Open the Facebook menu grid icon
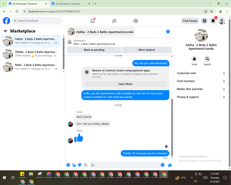The width and height of the screenshot is (231, 185). (204, 21)
